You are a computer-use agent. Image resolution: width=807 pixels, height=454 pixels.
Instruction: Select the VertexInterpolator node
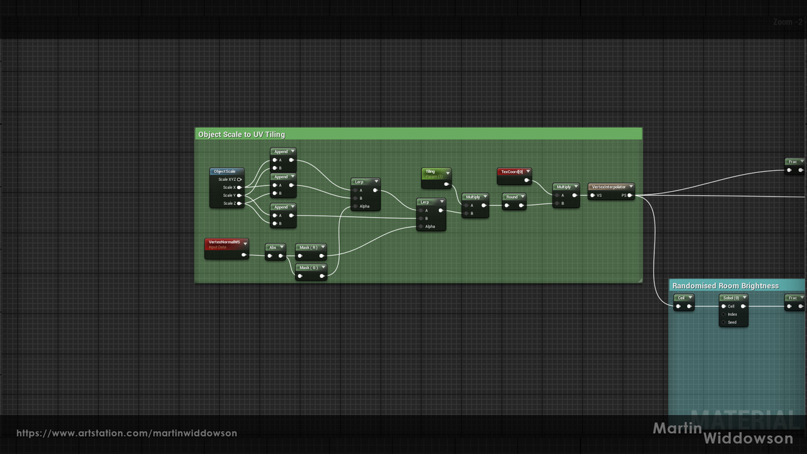click(609, 187)
